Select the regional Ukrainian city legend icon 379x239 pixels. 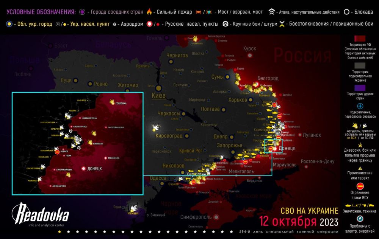pyautogui.click(x=8, y=24)
